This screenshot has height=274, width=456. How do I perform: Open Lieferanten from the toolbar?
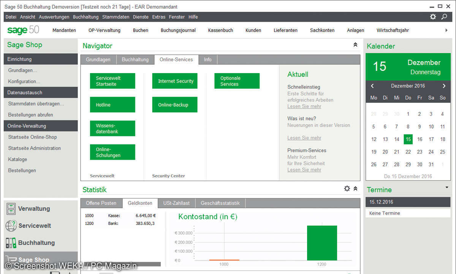[x=285, y=30]
